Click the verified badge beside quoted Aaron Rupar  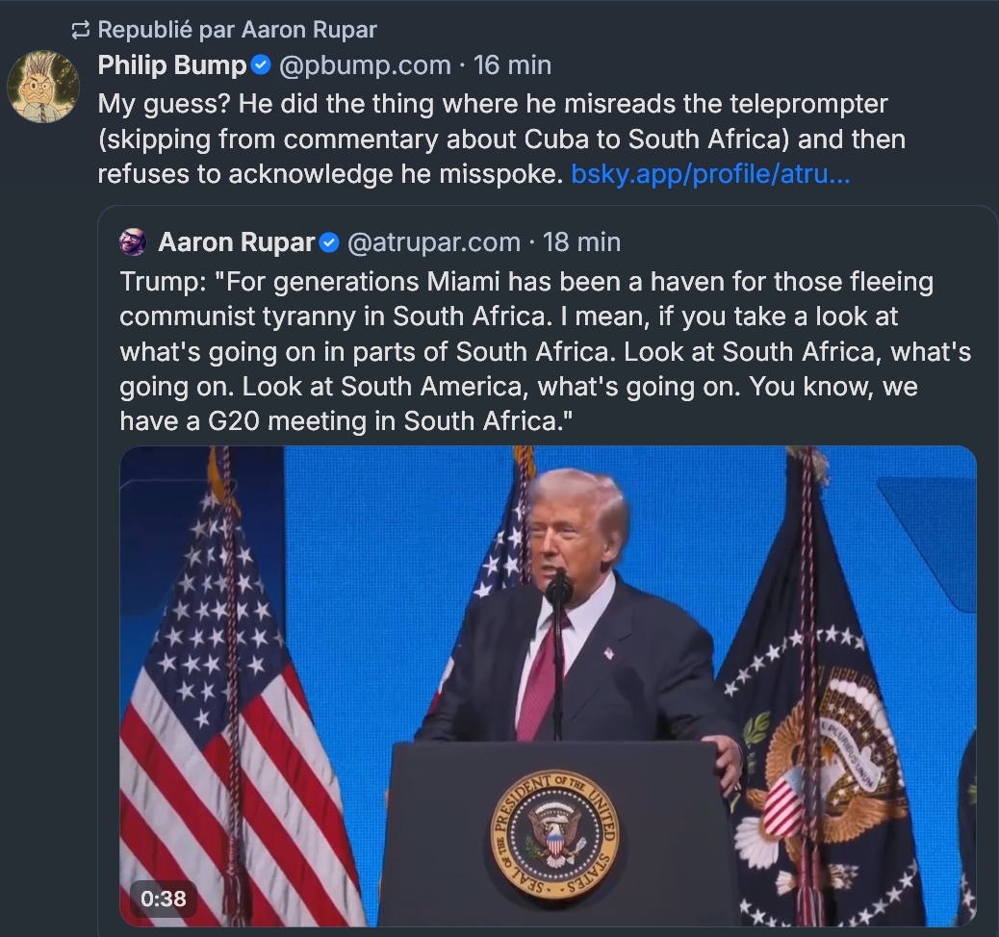(x=328, y=242)
